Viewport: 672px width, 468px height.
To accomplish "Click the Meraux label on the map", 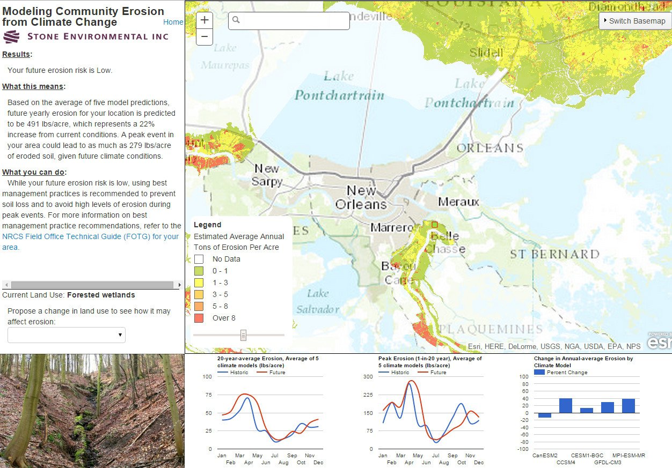I will pos(458,202).
